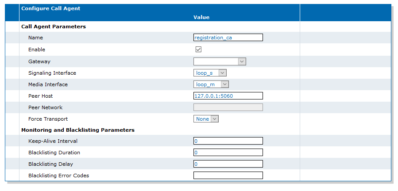Click the Signaling Interface dropdown arrow
Screen dimensions: 398x191
click(222, 73)
